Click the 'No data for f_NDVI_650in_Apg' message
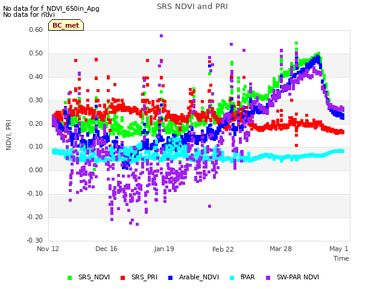Image resolution: width=386 pixels, height=289 pixels. [x=51, y=8]
